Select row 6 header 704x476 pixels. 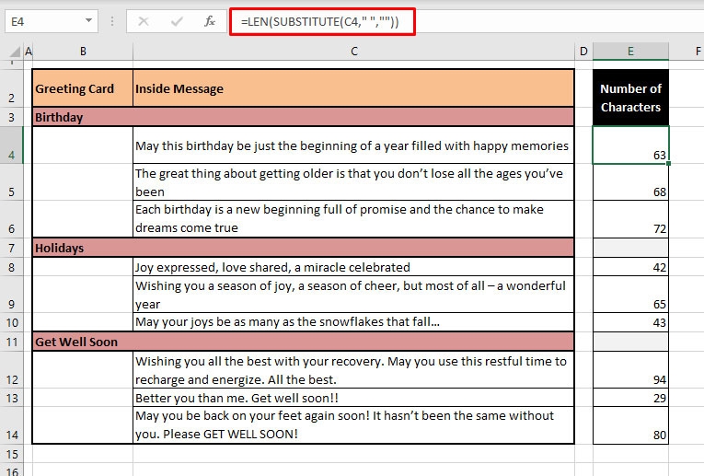[x=11, y=219]
